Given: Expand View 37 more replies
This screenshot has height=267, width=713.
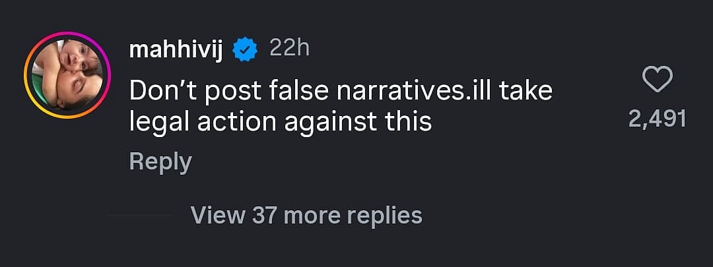Looking at the screenshot, I should (306, 214).
